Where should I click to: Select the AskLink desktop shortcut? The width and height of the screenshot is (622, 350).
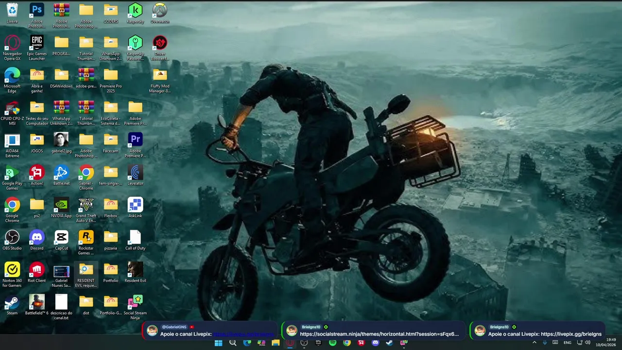coord(135,208)
